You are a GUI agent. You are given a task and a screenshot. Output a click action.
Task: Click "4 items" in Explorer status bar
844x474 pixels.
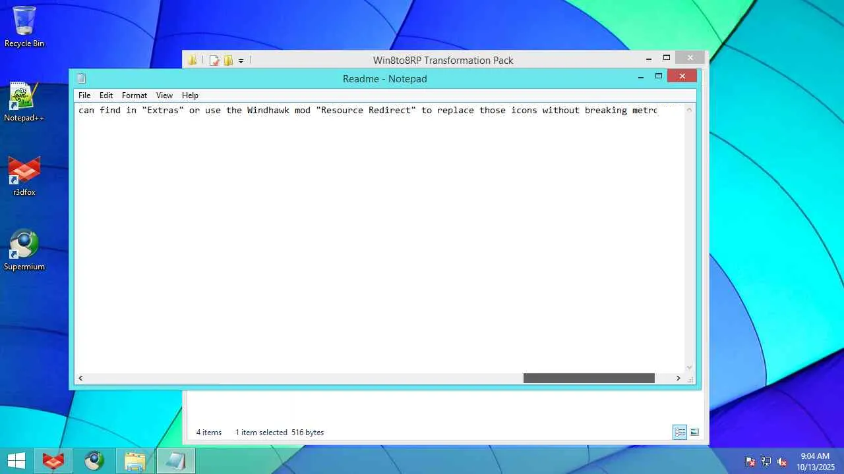[209, 433]
